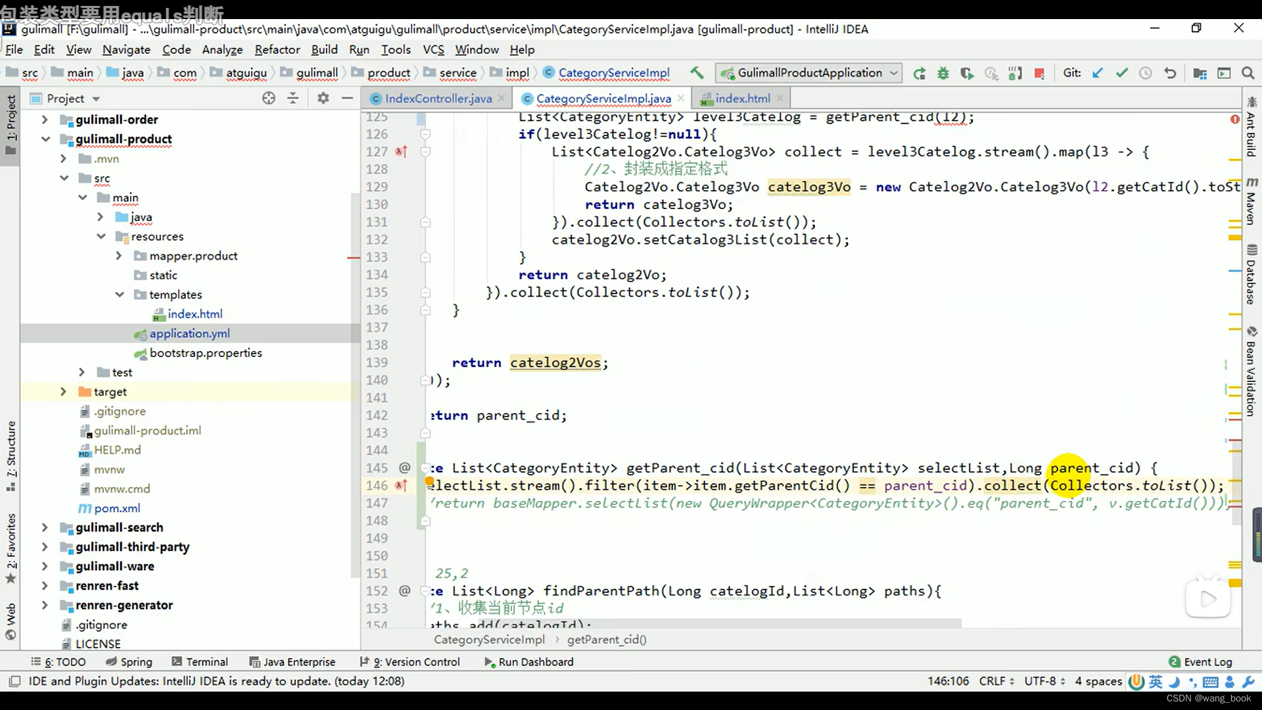This screenshot has height=710, width=1262.
Task: Expand the target folder
Action: click(63, 392)
